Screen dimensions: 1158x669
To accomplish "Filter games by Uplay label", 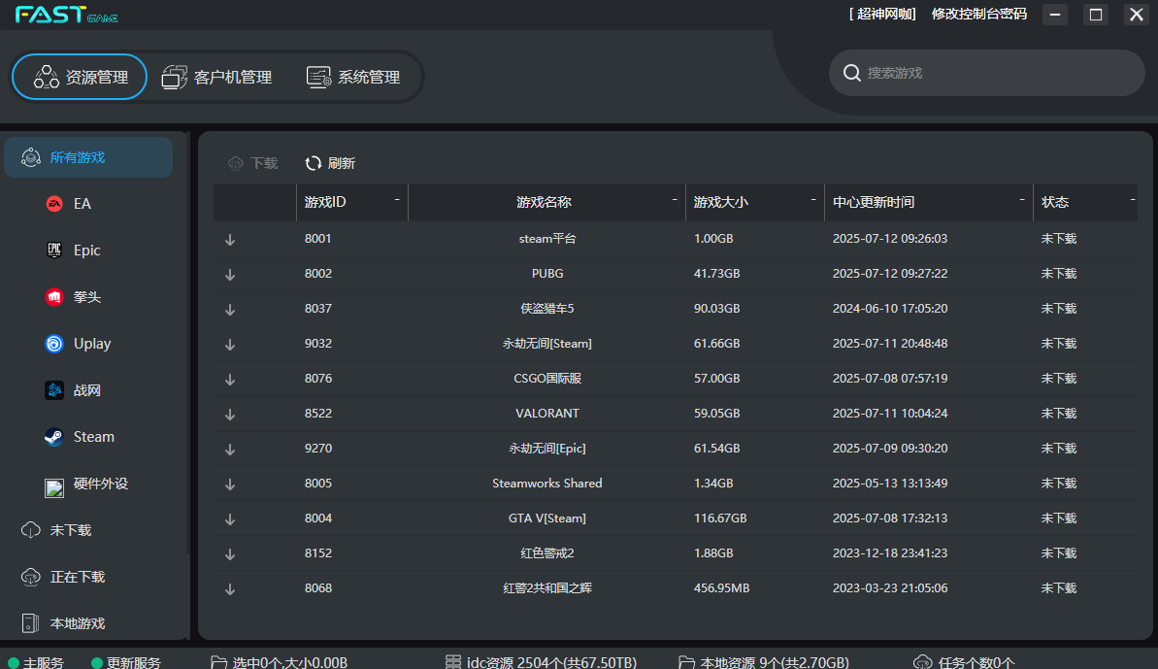I will 92,344.
